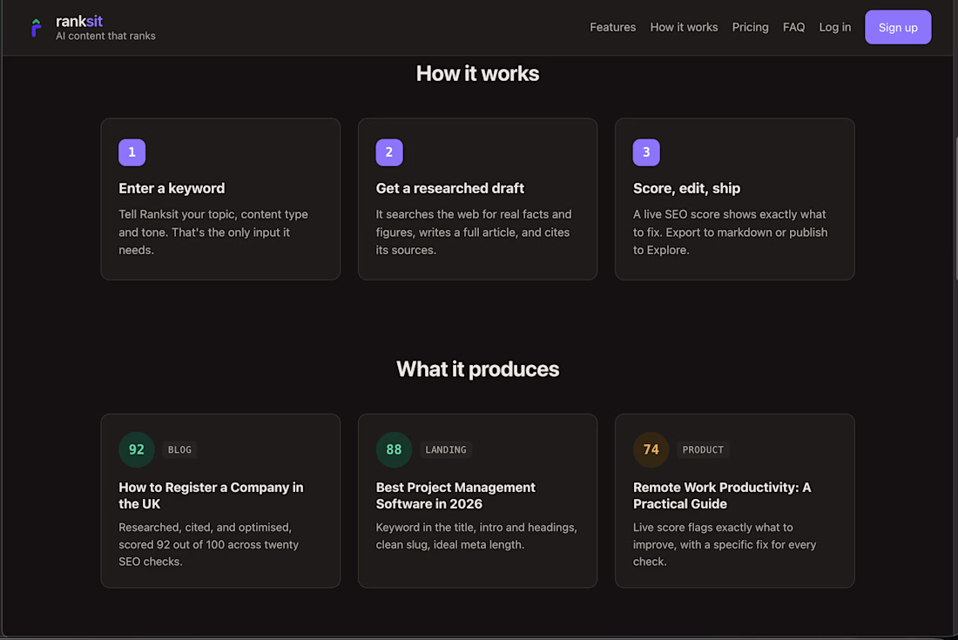Click the purple Sign up button
The image size is (958, 640).
pos(898,28)
